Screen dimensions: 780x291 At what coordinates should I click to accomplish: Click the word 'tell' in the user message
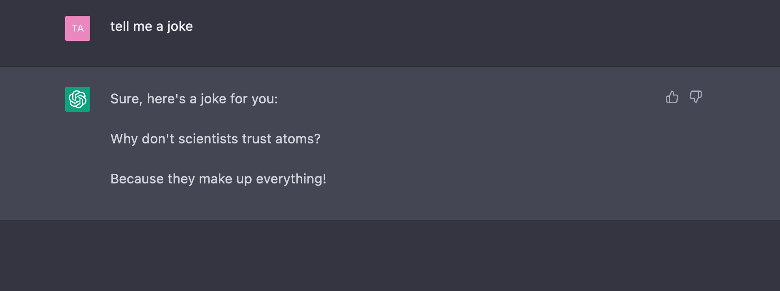pos(119,27)
